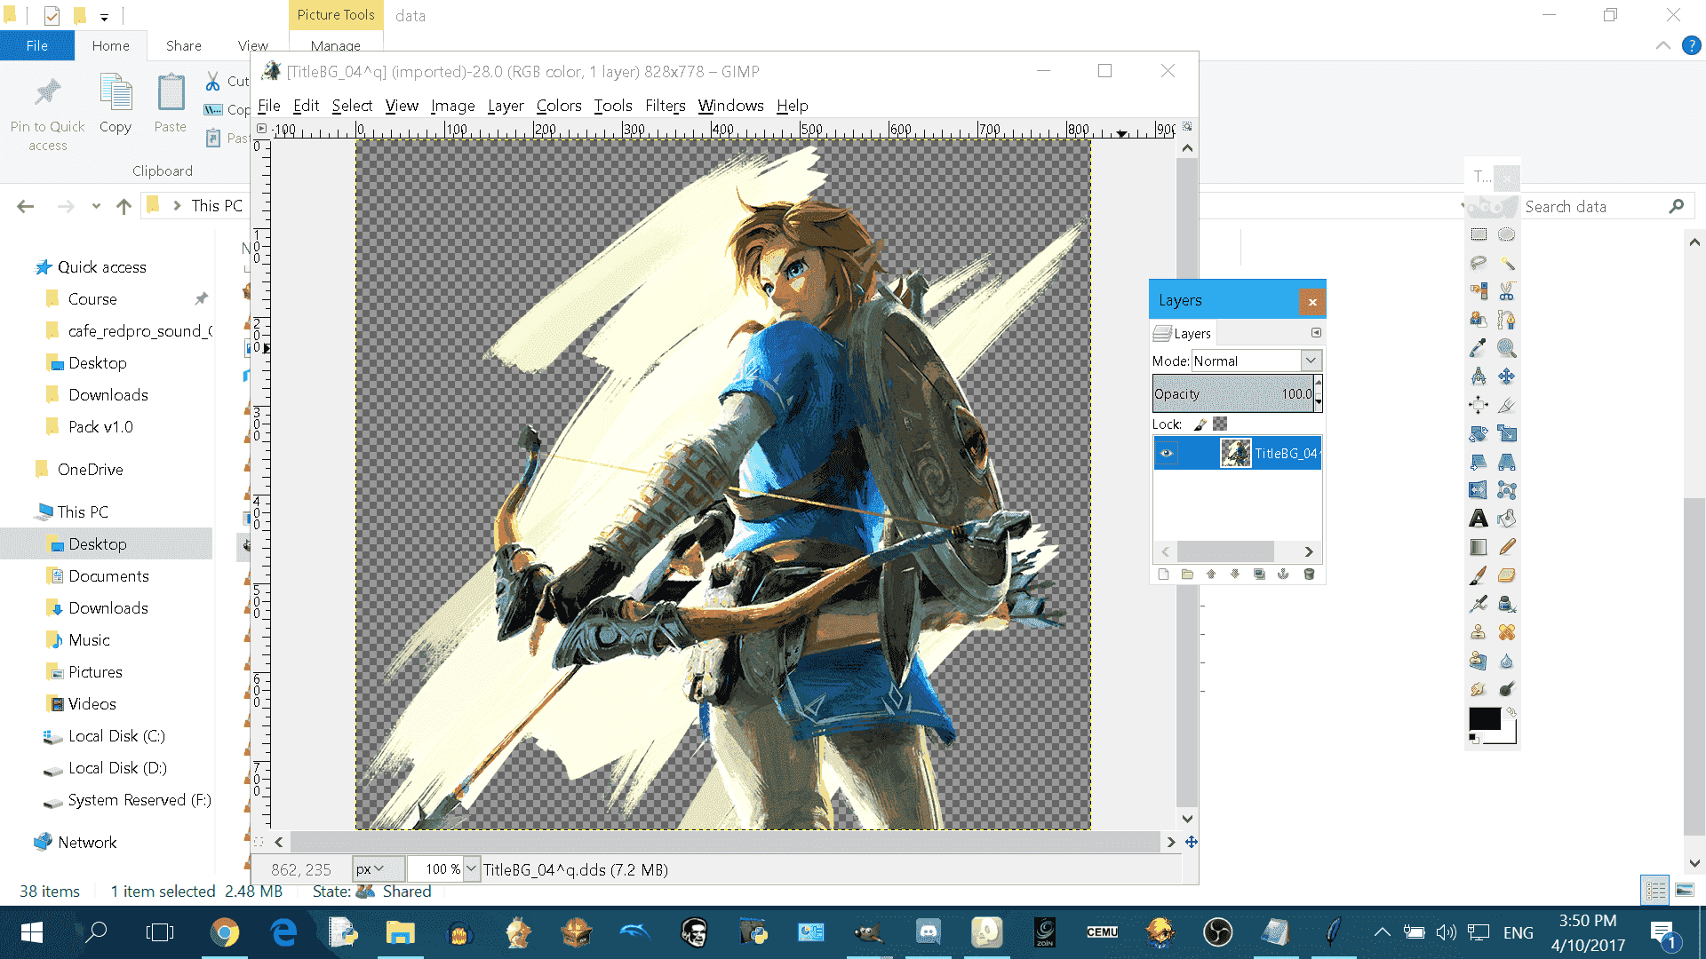Hide the TitleBG_04 layer with eye icon
The width and height of the screenshot is (1706, 959).
pos(1167,453)
